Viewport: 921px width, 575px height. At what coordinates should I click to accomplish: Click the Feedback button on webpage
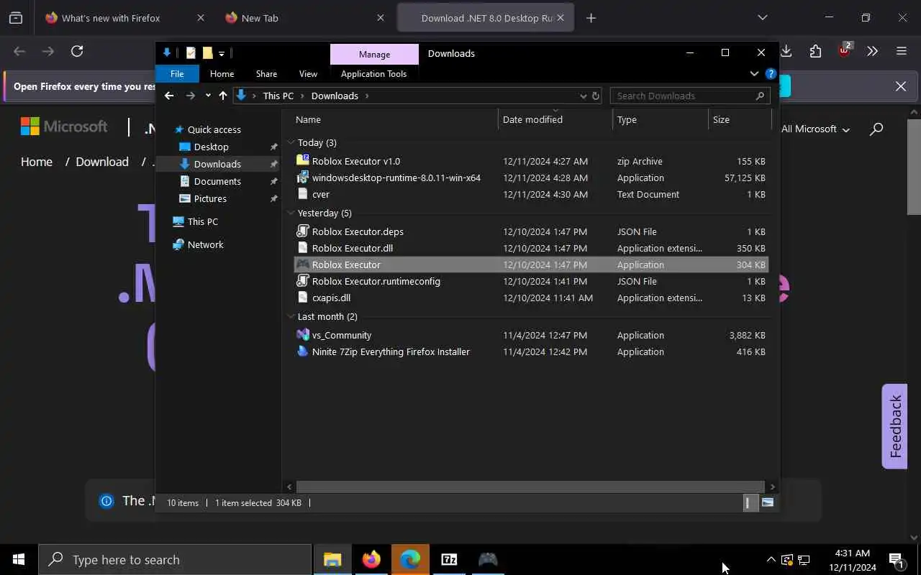tap(894, 426)
